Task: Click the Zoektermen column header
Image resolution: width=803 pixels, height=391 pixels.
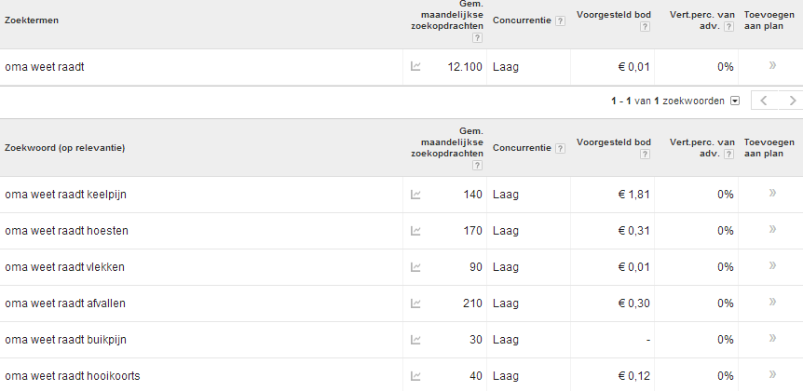Action: 32,20
